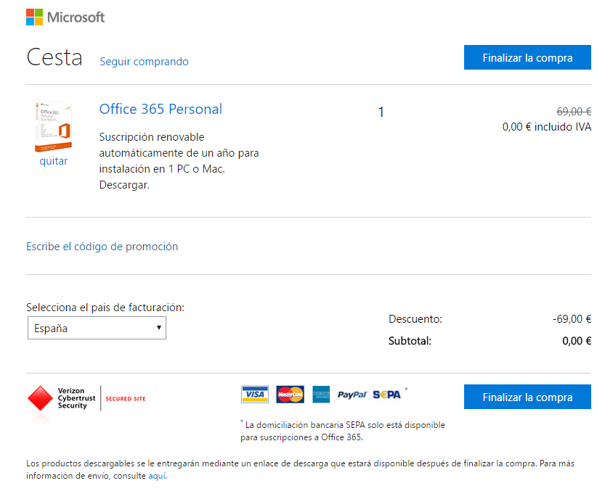
Task: Click the MasterCard payment icon
Action: 290,395
